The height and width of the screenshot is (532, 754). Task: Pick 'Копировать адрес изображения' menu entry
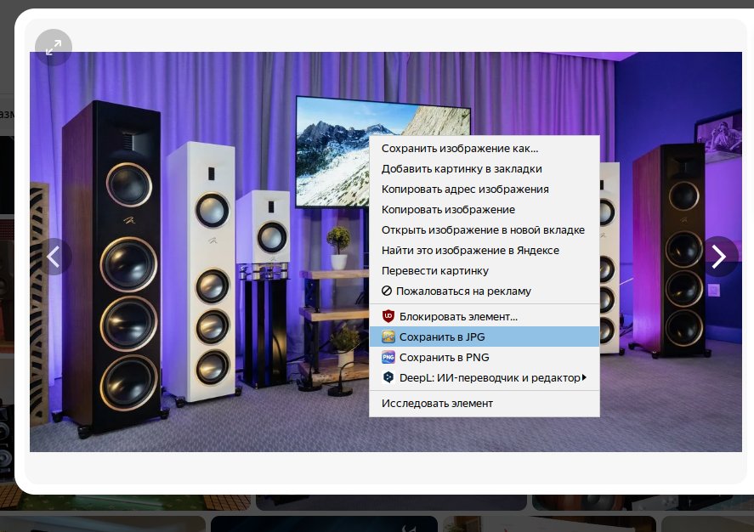[x=465, y=190]
